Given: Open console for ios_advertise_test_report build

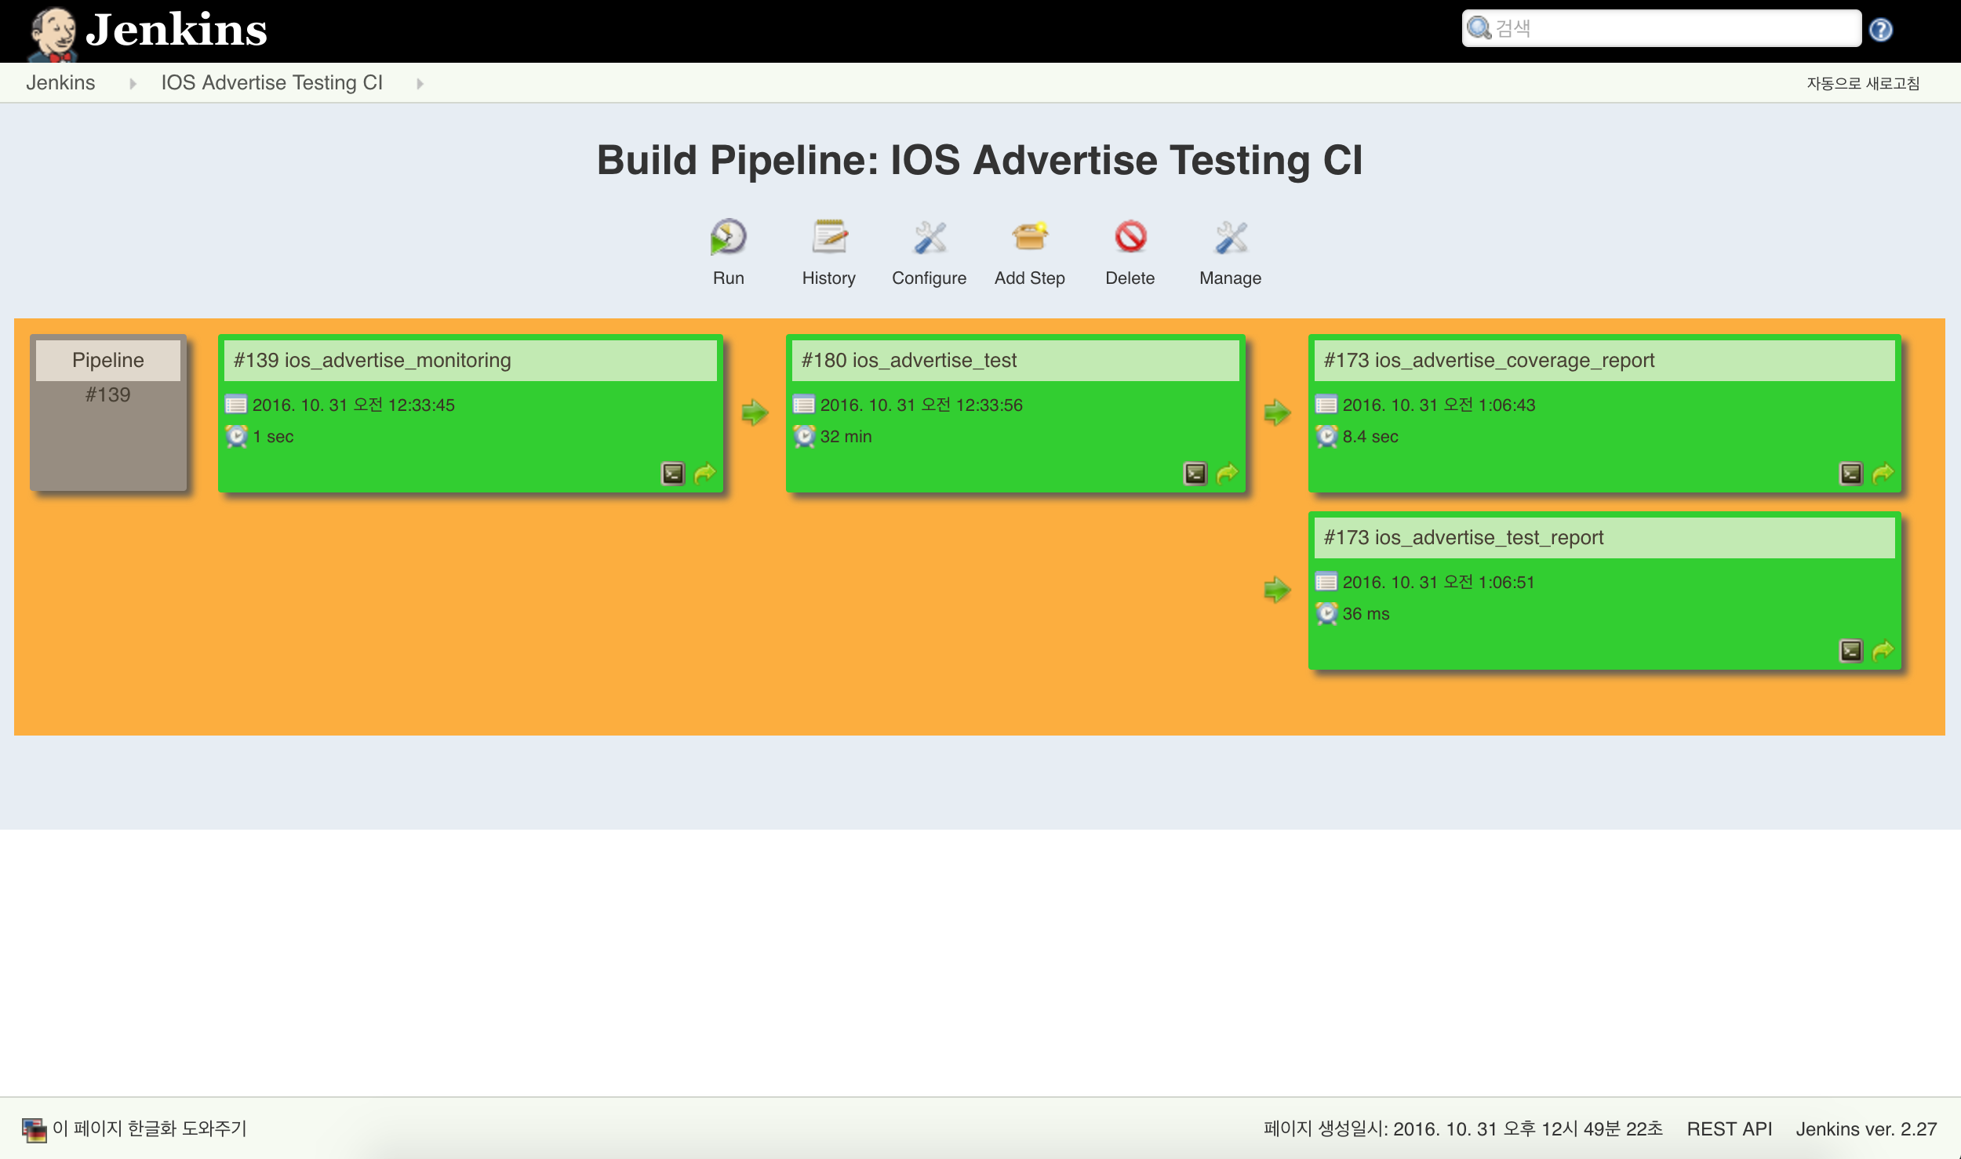Looking at the screenshot, I should (x=1851, y=651).
